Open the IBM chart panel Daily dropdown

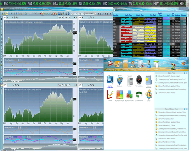point(67,17)
